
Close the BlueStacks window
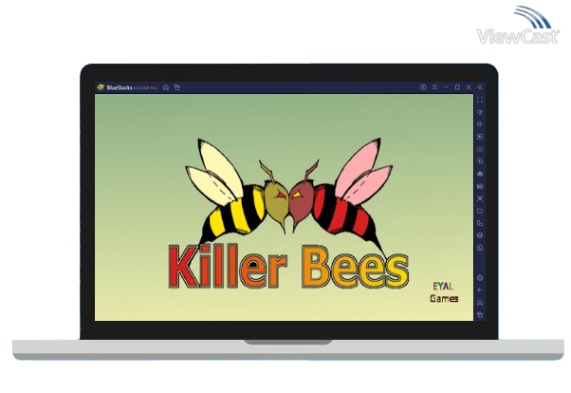coord(469,87)
